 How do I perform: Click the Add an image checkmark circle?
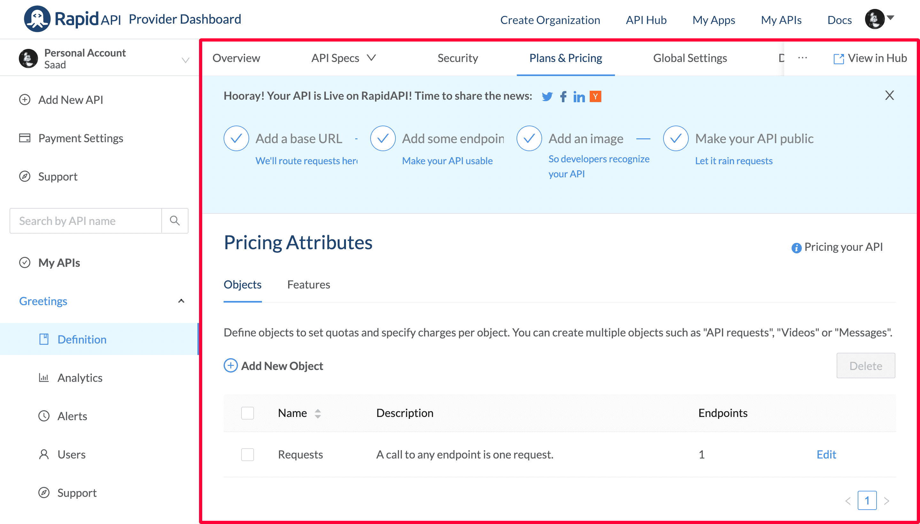tap(529, 138)
